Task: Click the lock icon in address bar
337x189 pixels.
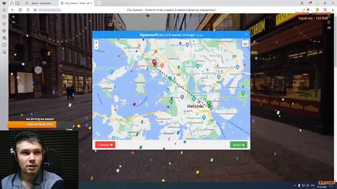Action: (x=35, y=10)
